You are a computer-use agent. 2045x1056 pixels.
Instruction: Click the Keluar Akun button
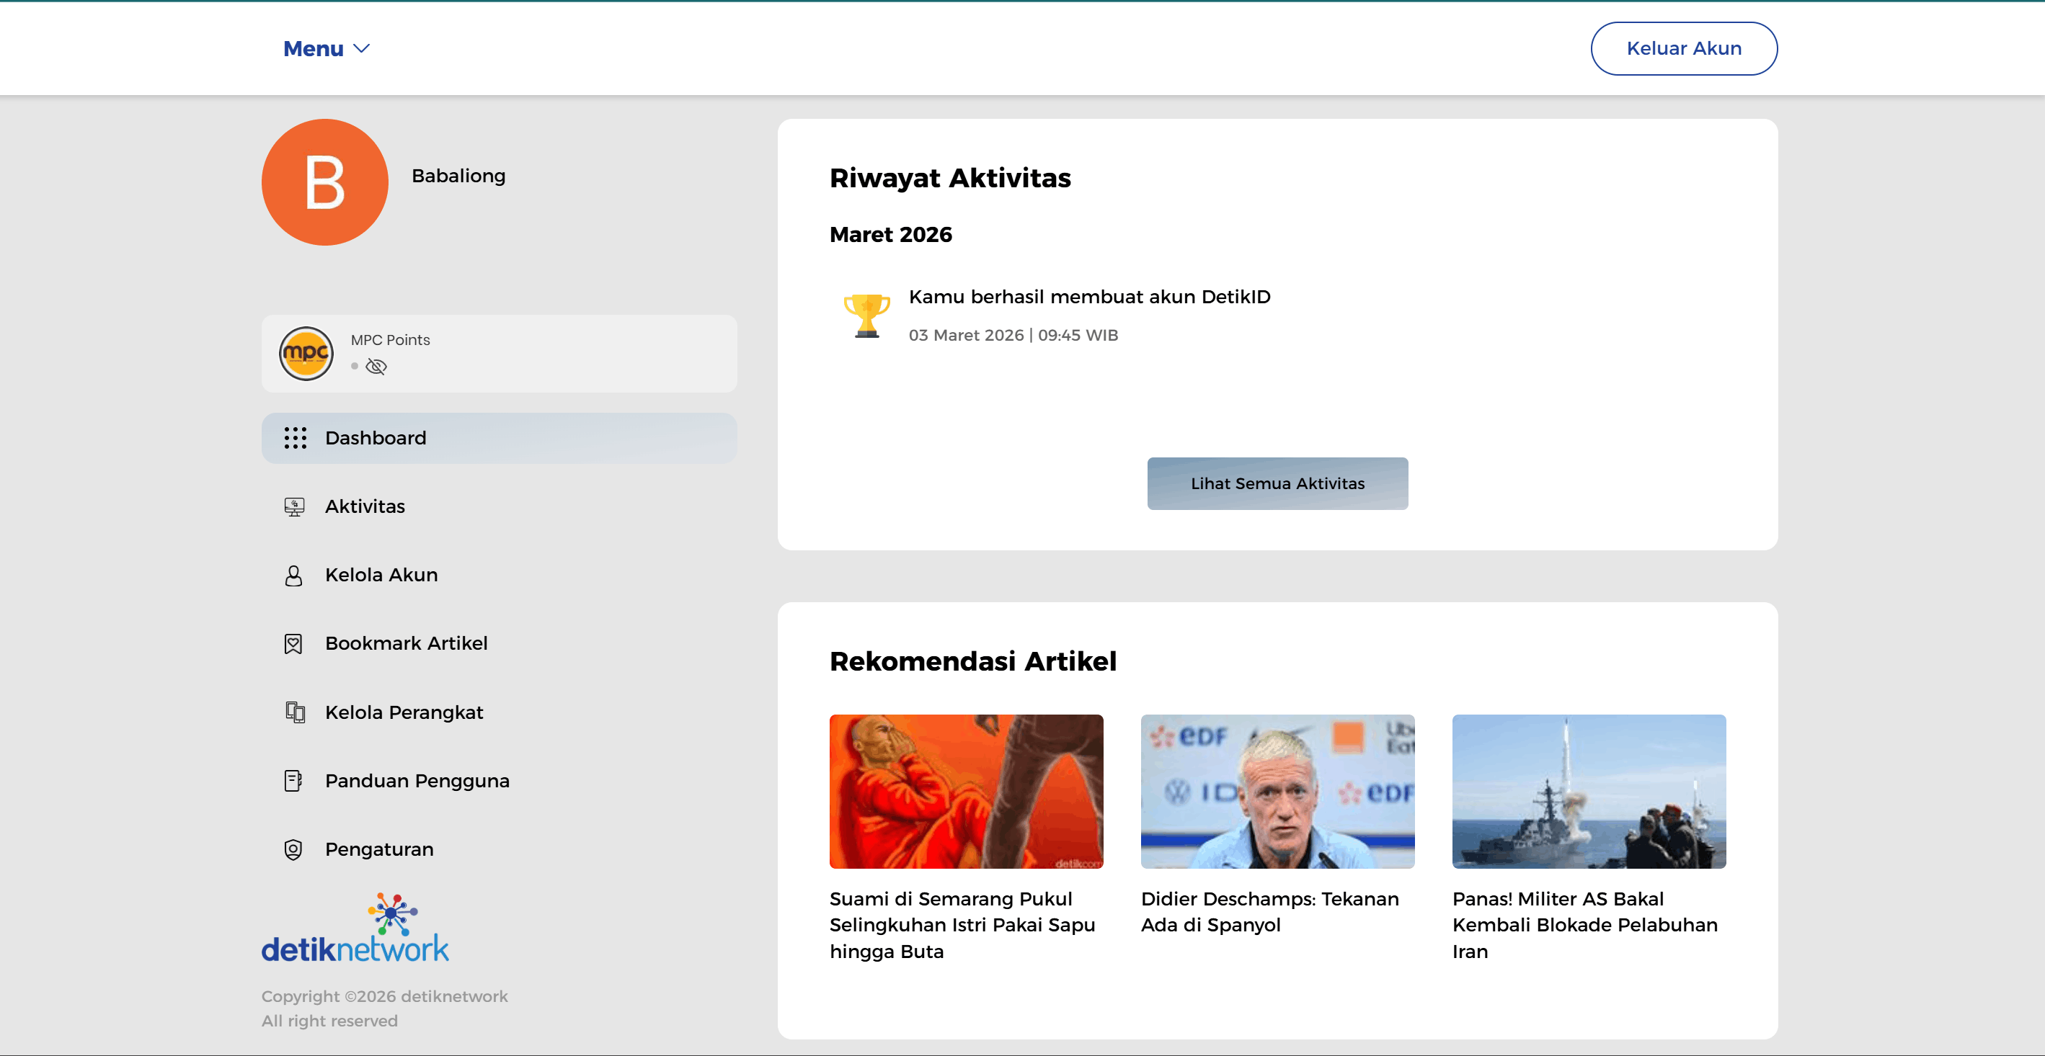point(1683,48)
